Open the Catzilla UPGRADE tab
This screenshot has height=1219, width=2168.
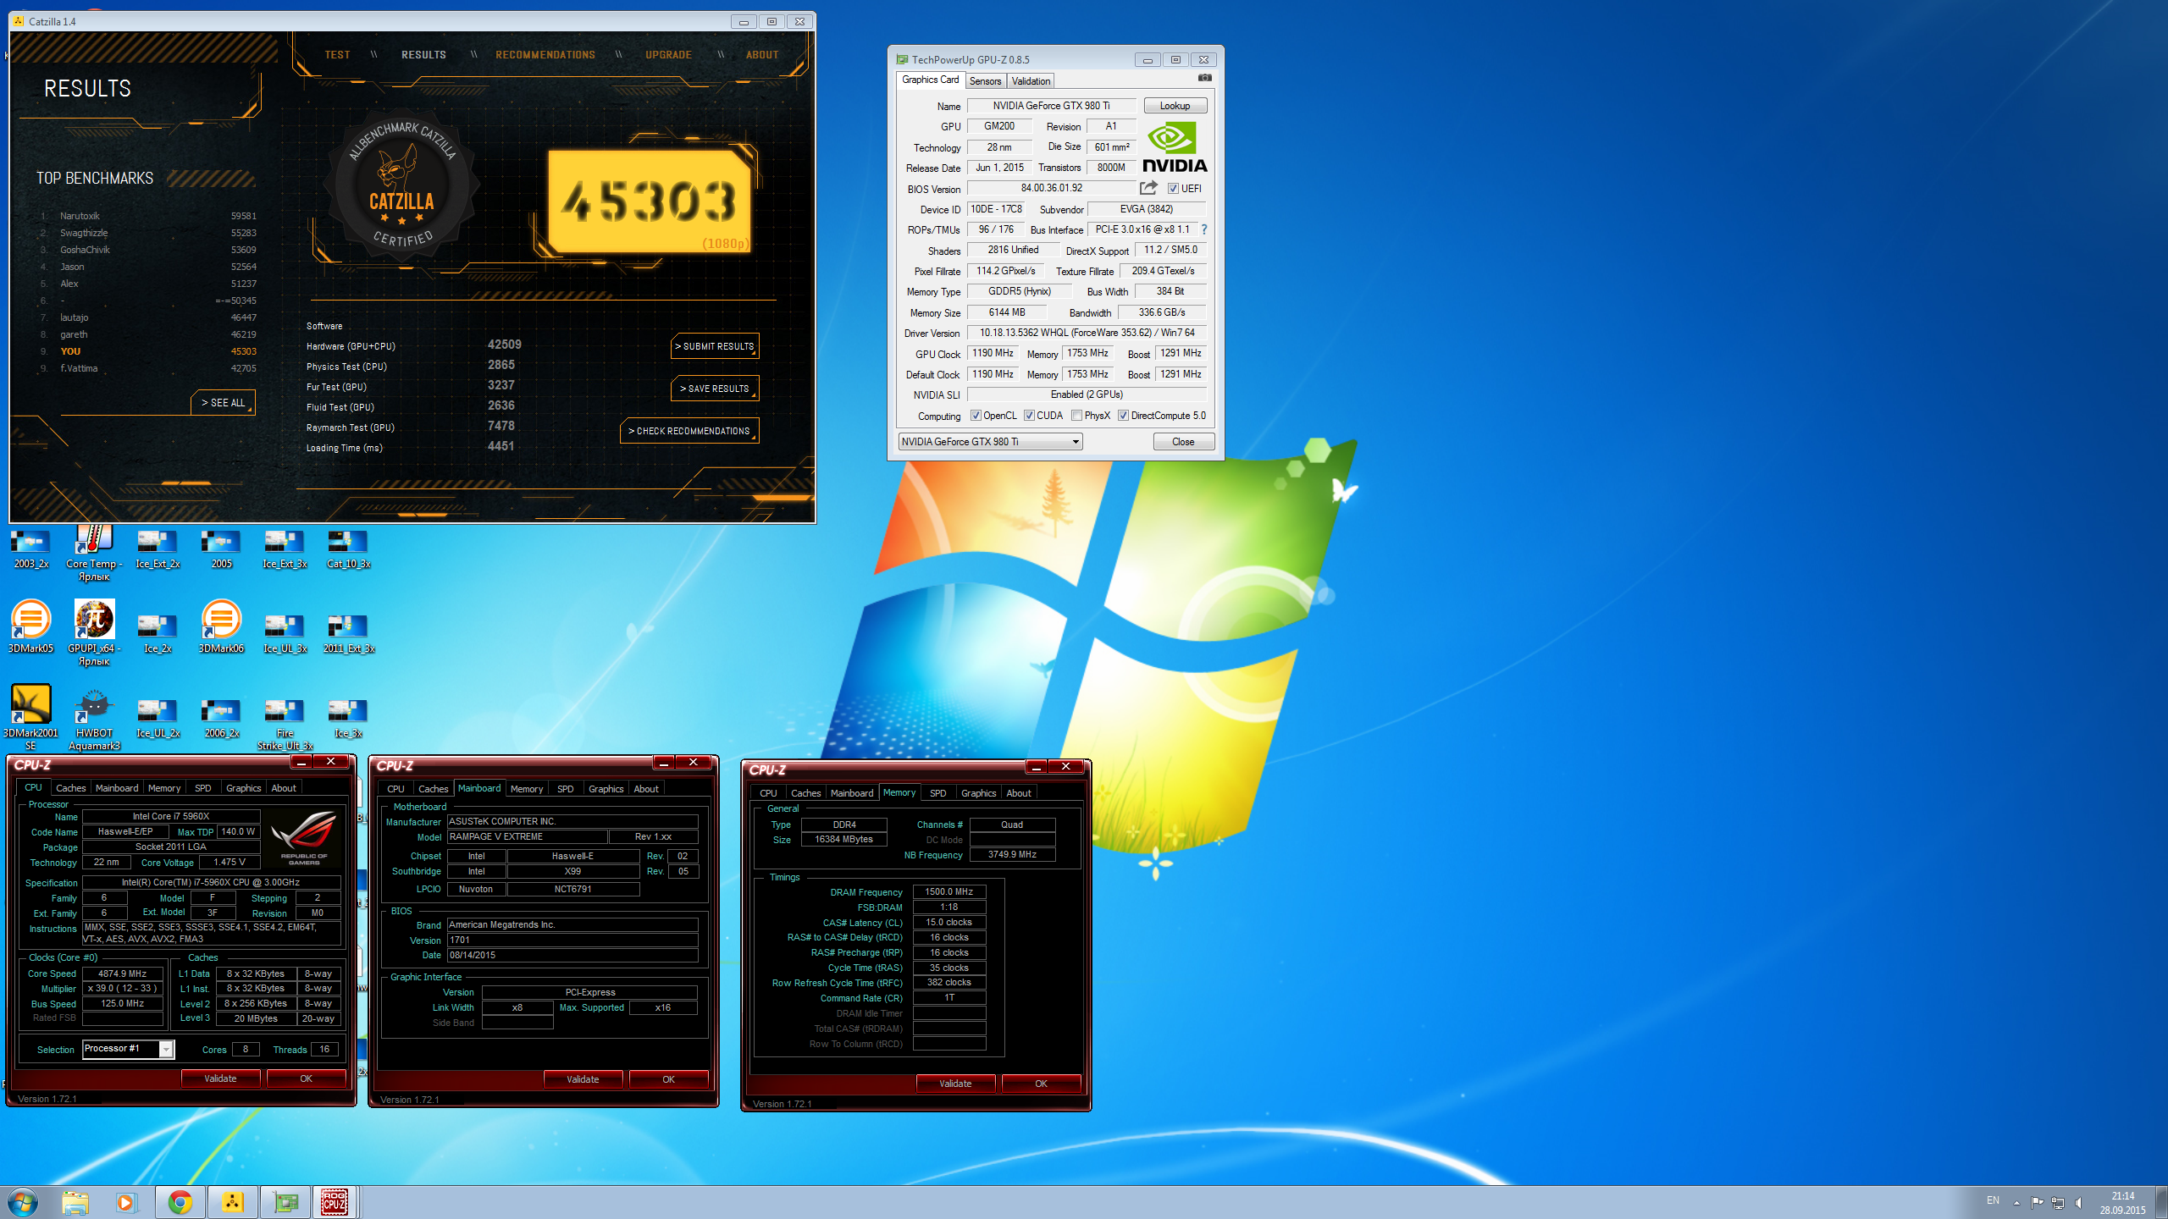click(668, 55)
